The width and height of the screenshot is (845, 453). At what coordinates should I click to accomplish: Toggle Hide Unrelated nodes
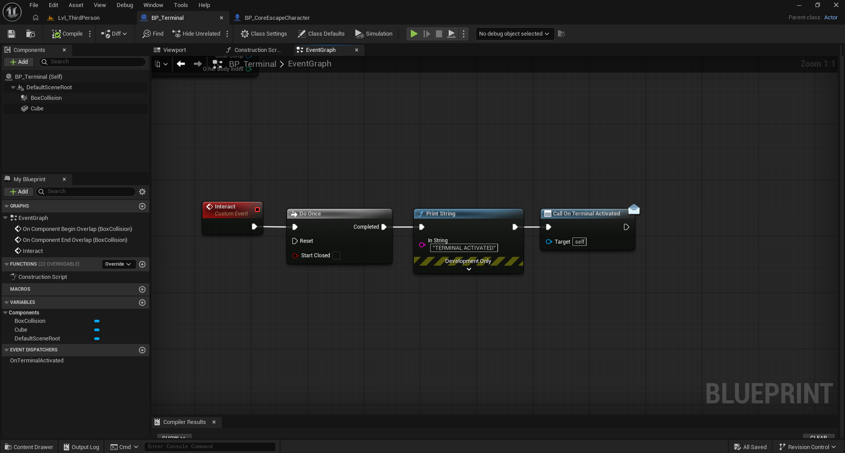tap(196, 34)
